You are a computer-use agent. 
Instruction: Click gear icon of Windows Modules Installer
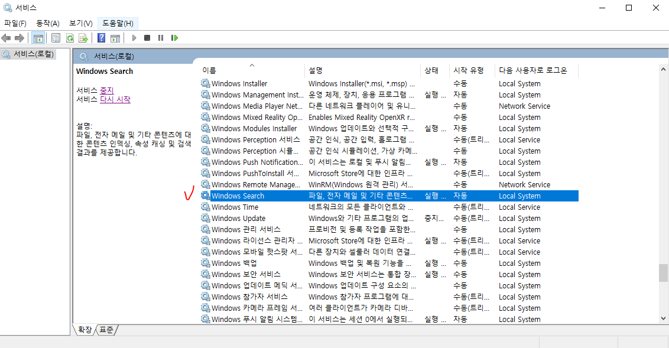(205, 128)
